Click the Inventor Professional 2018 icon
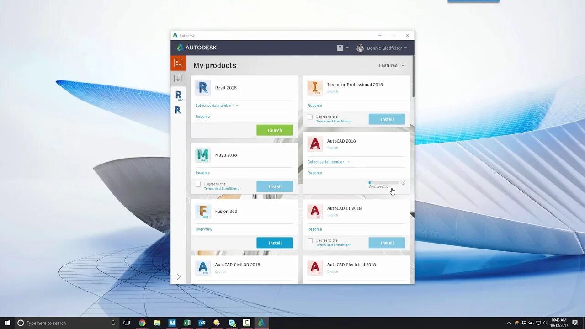 point(315,88)
